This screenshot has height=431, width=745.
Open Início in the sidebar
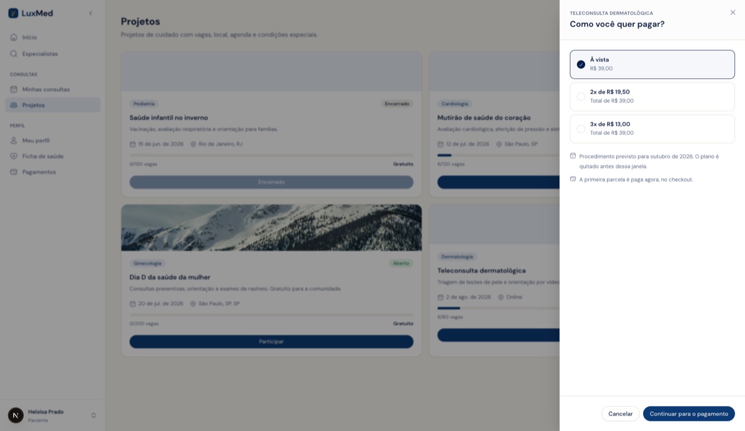[53, 37]
